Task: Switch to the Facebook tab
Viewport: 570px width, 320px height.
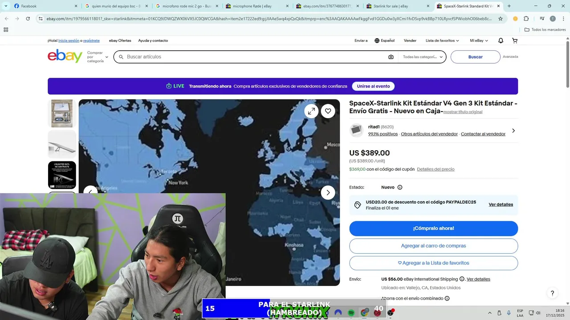Action: 45,6
